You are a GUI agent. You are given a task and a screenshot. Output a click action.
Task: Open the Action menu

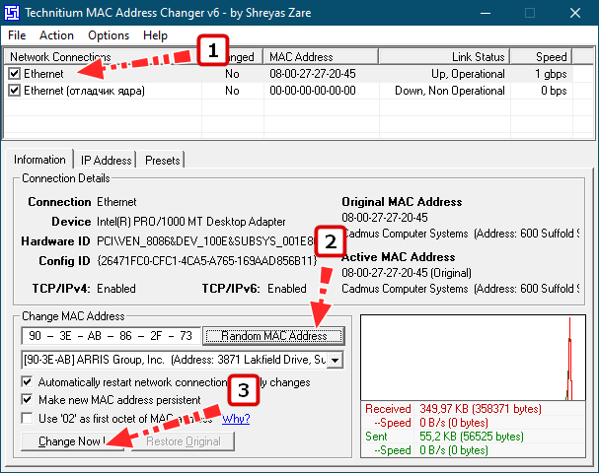pyautogui.click(x=56, y=35)
